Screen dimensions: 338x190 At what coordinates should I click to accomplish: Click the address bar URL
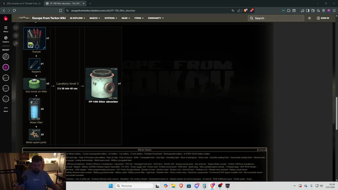[103, 11]
